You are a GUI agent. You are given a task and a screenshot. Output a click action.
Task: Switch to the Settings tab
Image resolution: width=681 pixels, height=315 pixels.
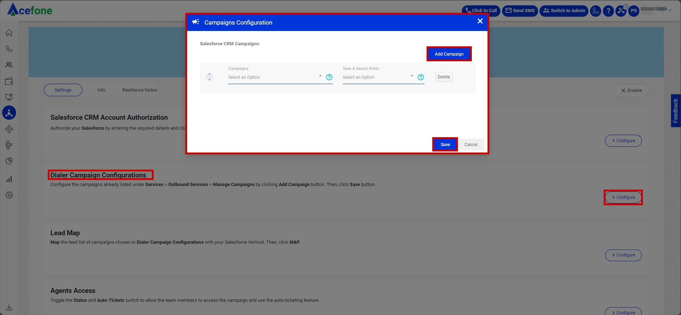(x=63, y=90)
